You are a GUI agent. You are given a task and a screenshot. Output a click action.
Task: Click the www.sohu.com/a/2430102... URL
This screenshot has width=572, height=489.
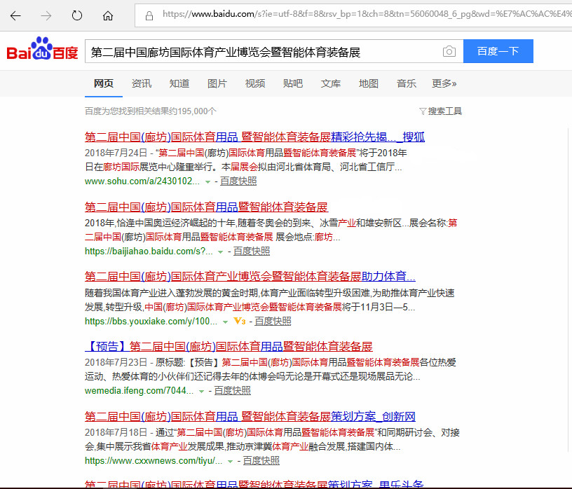(142, 181)
